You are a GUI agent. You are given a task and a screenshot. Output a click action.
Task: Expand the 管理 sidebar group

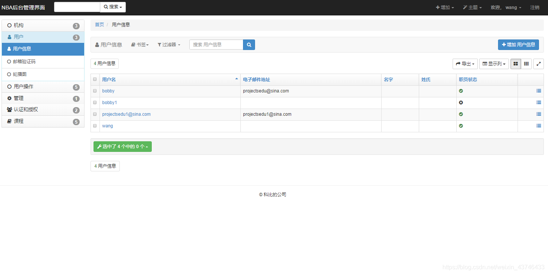tap(43, 98)
